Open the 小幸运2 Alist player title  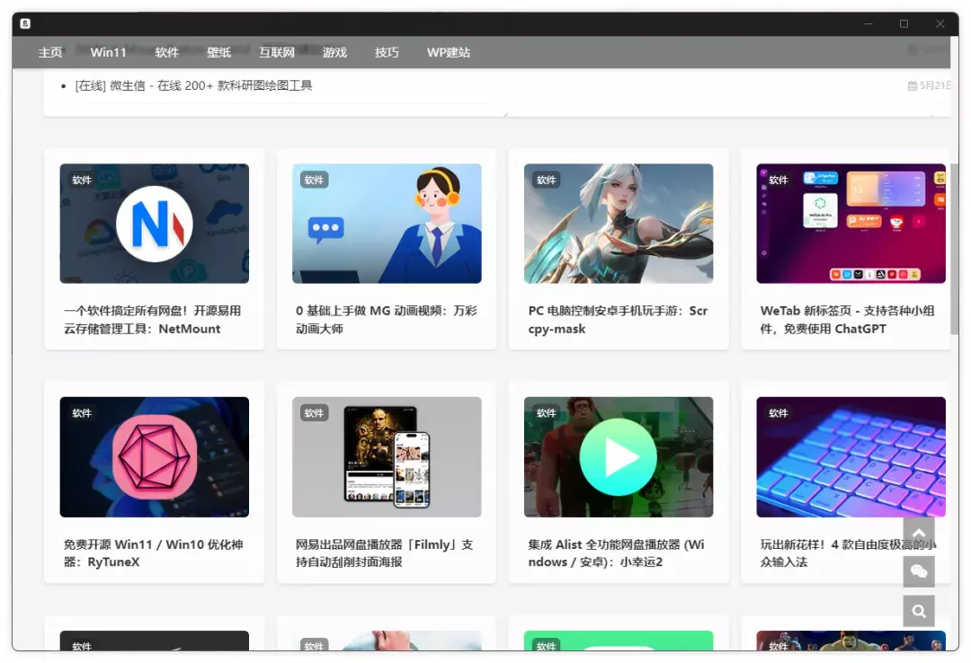[616, 552]
